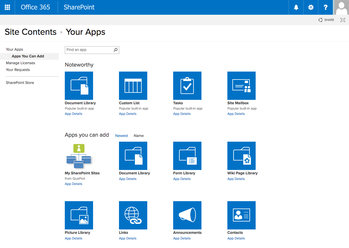
Task: Add the Site Mailbox app tile
Action: click(242, 86)
